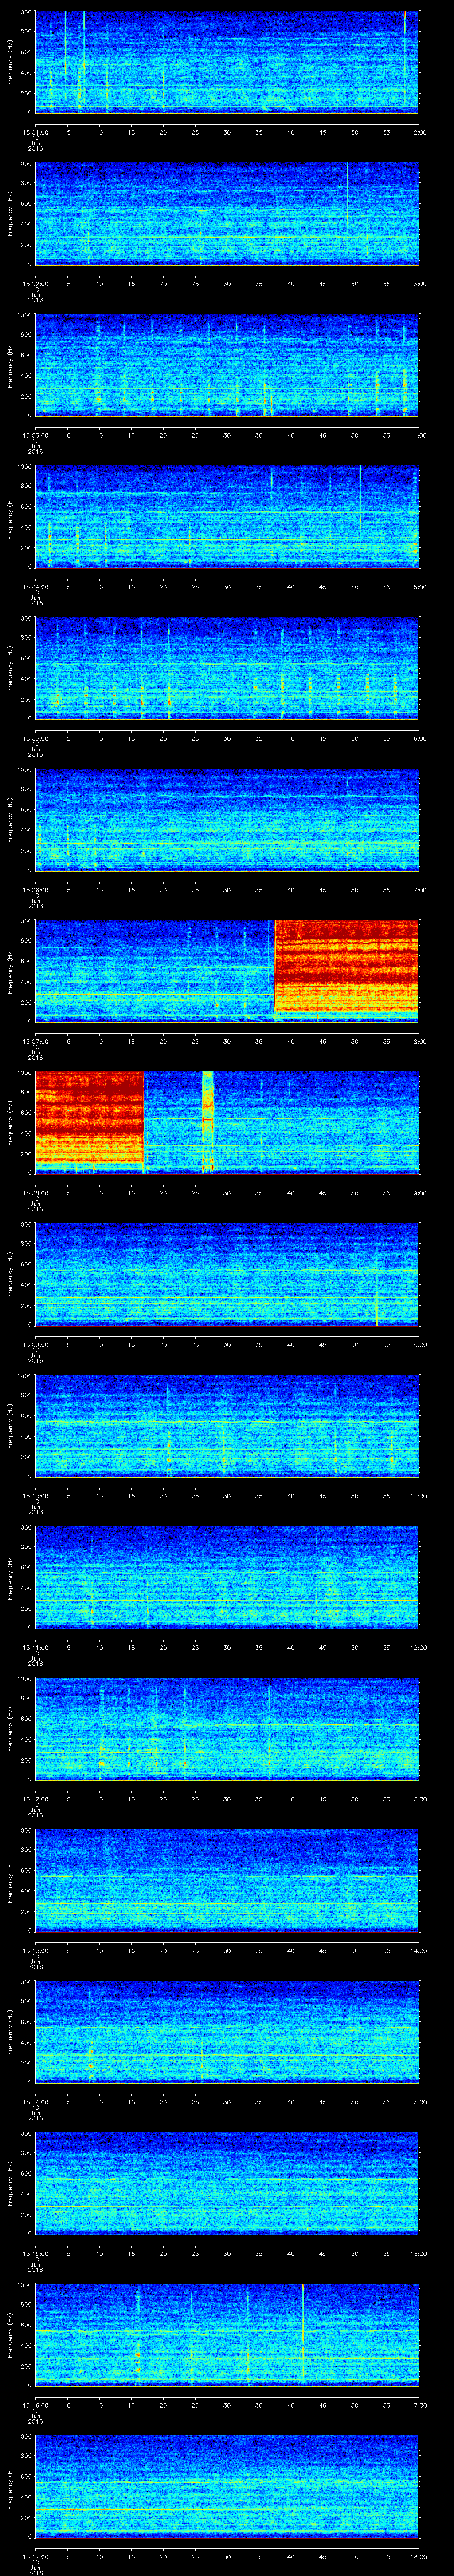Click the tall vertical spike near 42s in 15:16 panel

(302, 2333)
